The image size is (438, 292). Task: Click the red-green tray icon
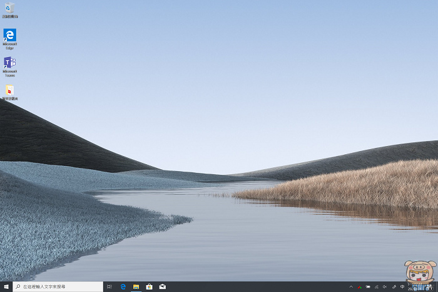tap(359, 286)
